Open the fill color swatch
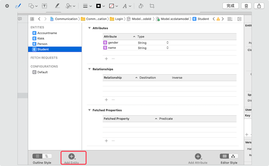 click(x=113, y=6)
